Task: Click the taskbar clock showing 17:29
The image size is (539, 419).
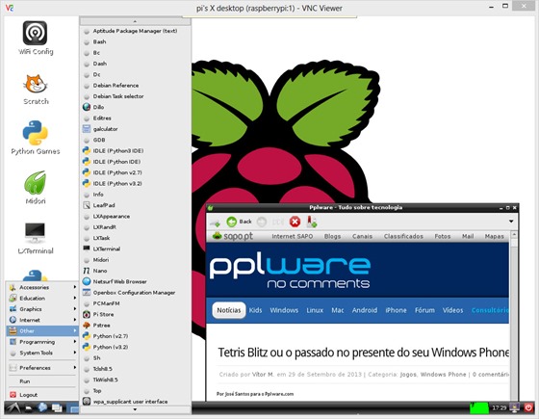Action: point(500,408)
